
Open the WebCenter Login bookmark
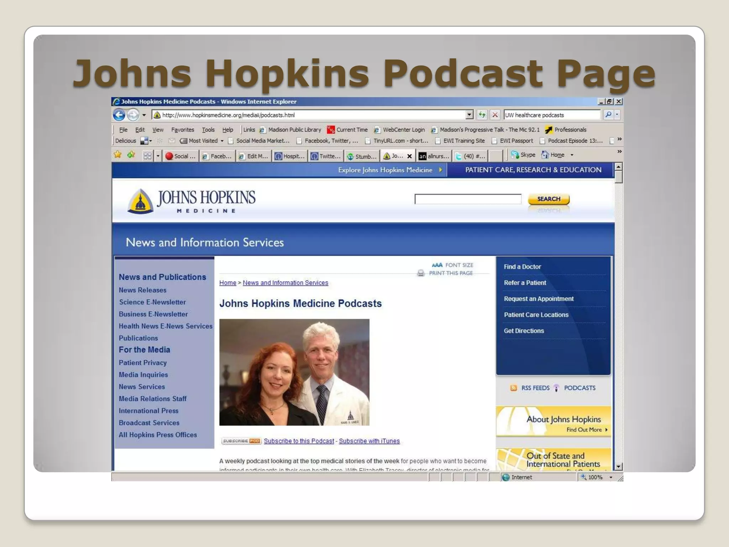[399, 130]
